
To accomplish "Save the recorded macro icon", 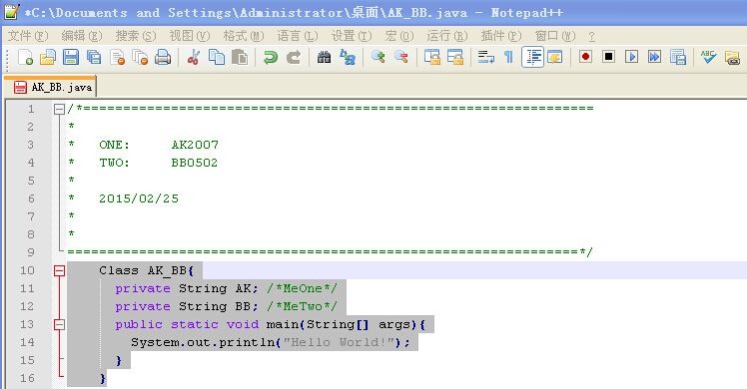I will click(x=678, y=57).
